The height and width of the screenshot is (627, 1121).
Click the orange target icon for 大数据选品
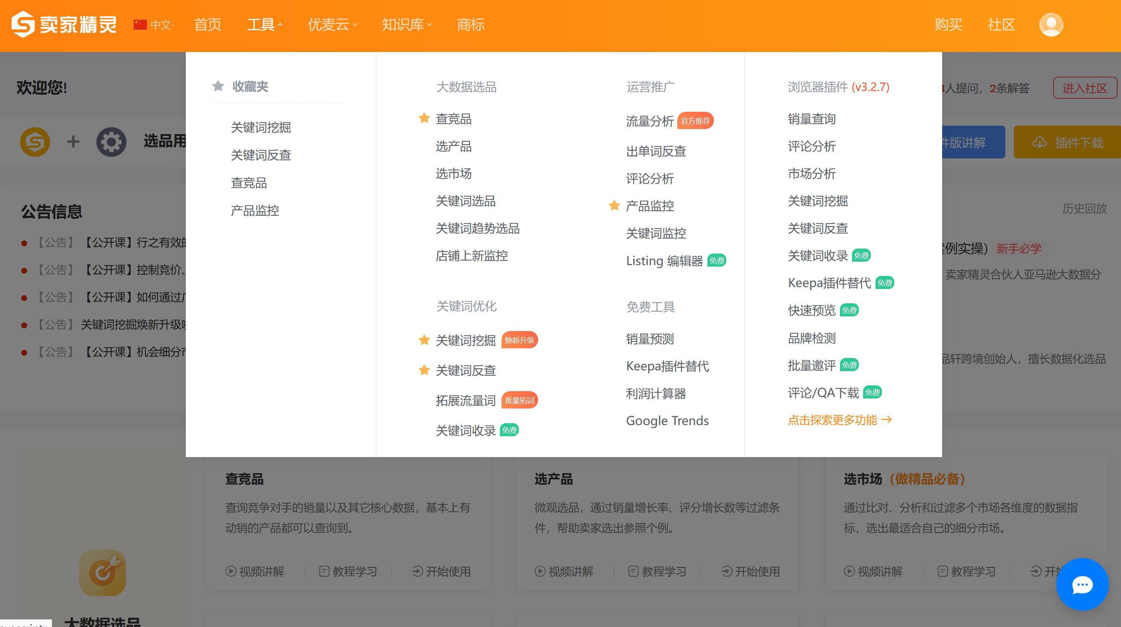(103, 572)
